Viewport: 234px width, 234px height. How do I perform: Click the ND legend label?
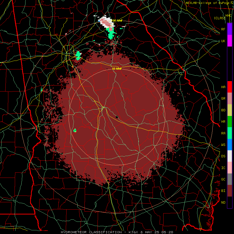coord(223,203)
